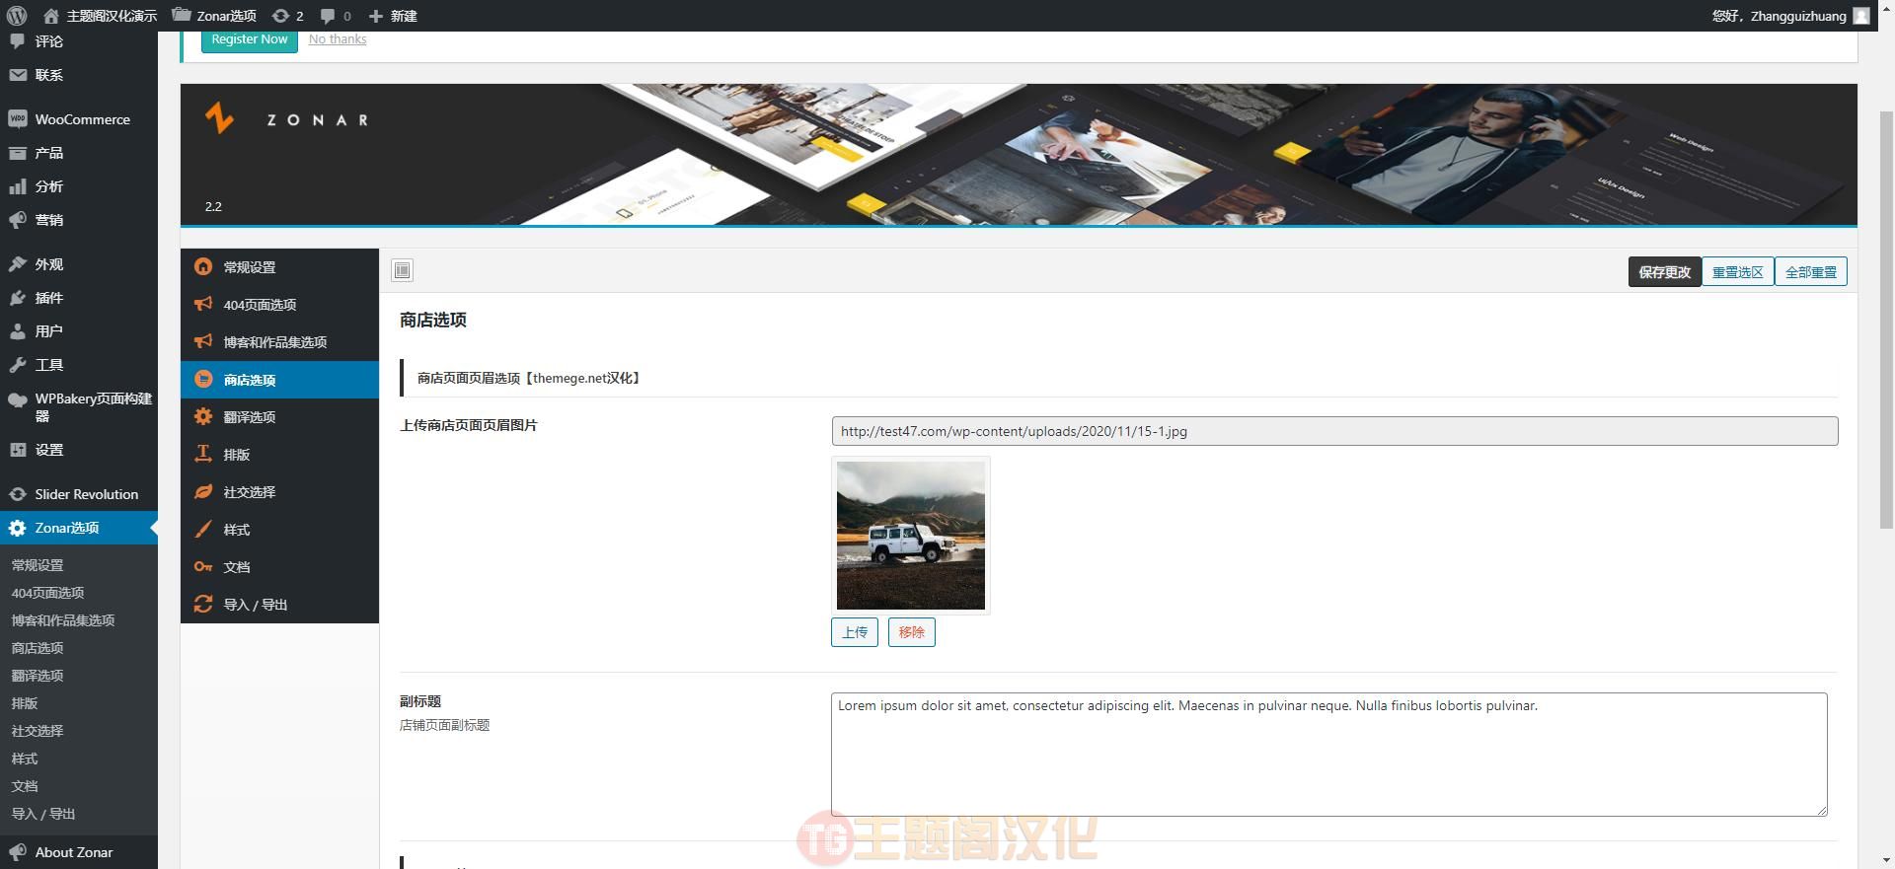Open 常规设置 in the sidebar submenu
Screen dimensions: 1895x869
[x=38, y=565]
